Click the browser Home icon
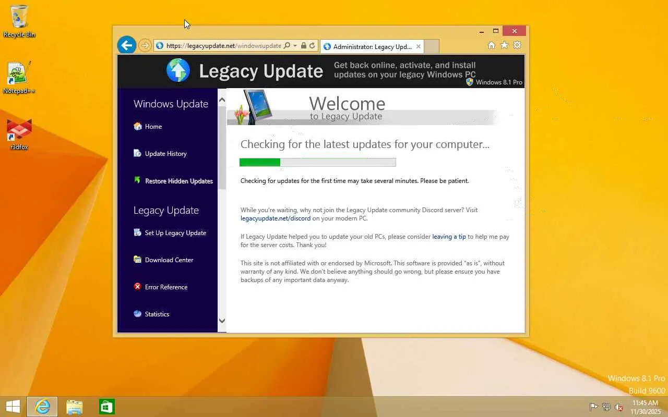 coord(491,45)
